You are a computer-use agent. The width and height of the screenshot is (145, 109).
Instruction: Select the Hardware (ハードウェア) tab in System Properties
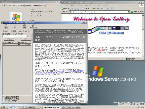click(20, 6)
